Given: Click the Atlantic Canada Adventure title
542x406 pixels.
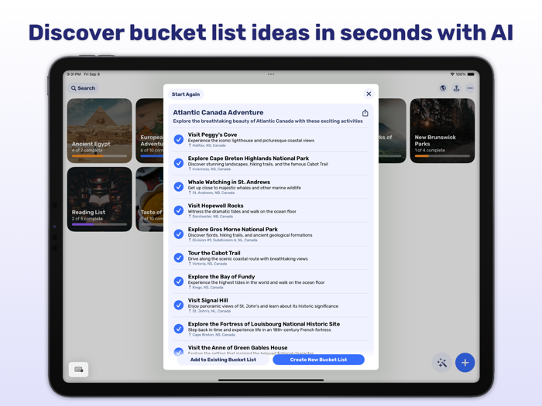Looking at the screenshot, I should point(218,113).
